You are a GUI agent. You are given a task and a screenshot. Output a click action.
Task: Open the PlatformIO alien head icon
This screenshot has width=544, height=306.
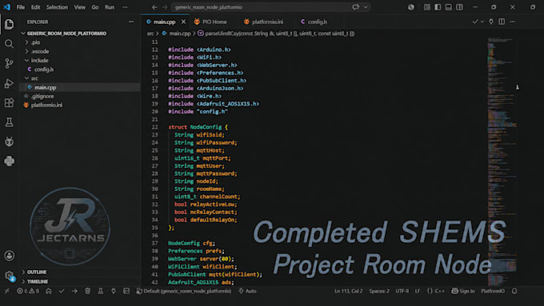(x=10, y=141)
